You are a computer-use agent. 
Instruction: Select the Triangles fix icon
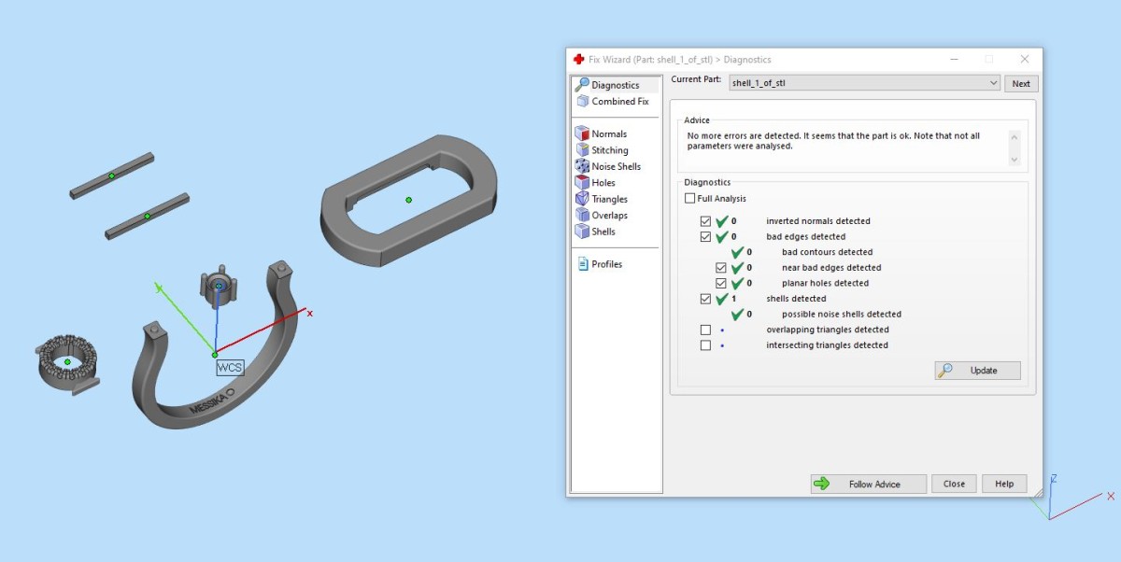[x=582, y=199]
